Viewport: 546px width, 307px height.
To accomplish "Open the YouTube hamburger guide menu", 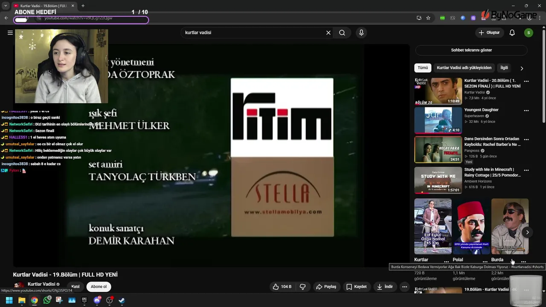I will click(10, 32).
